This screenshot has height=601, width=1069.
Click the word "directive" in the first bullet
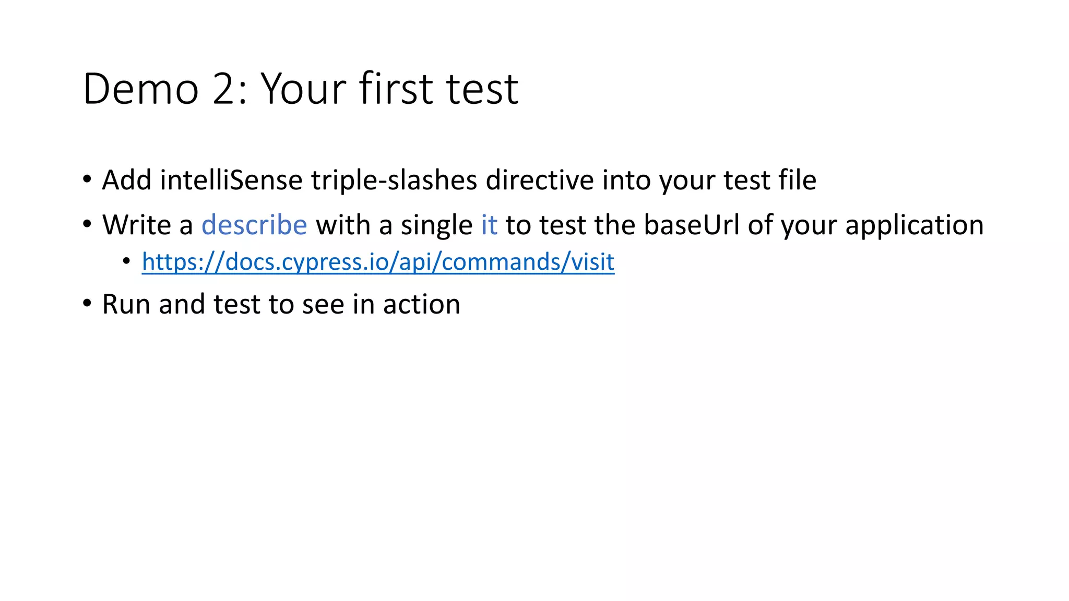pos(540,181)
